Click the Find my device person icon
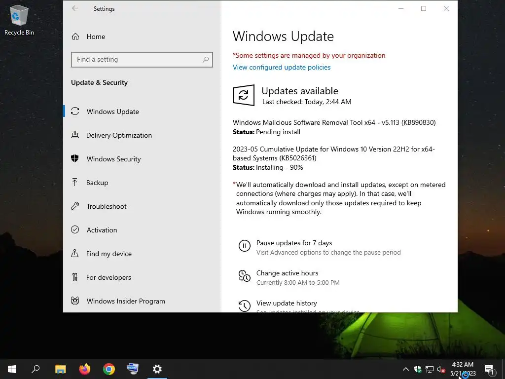The image size is (505, 379). pyautogui.click(x=75, y=253)
